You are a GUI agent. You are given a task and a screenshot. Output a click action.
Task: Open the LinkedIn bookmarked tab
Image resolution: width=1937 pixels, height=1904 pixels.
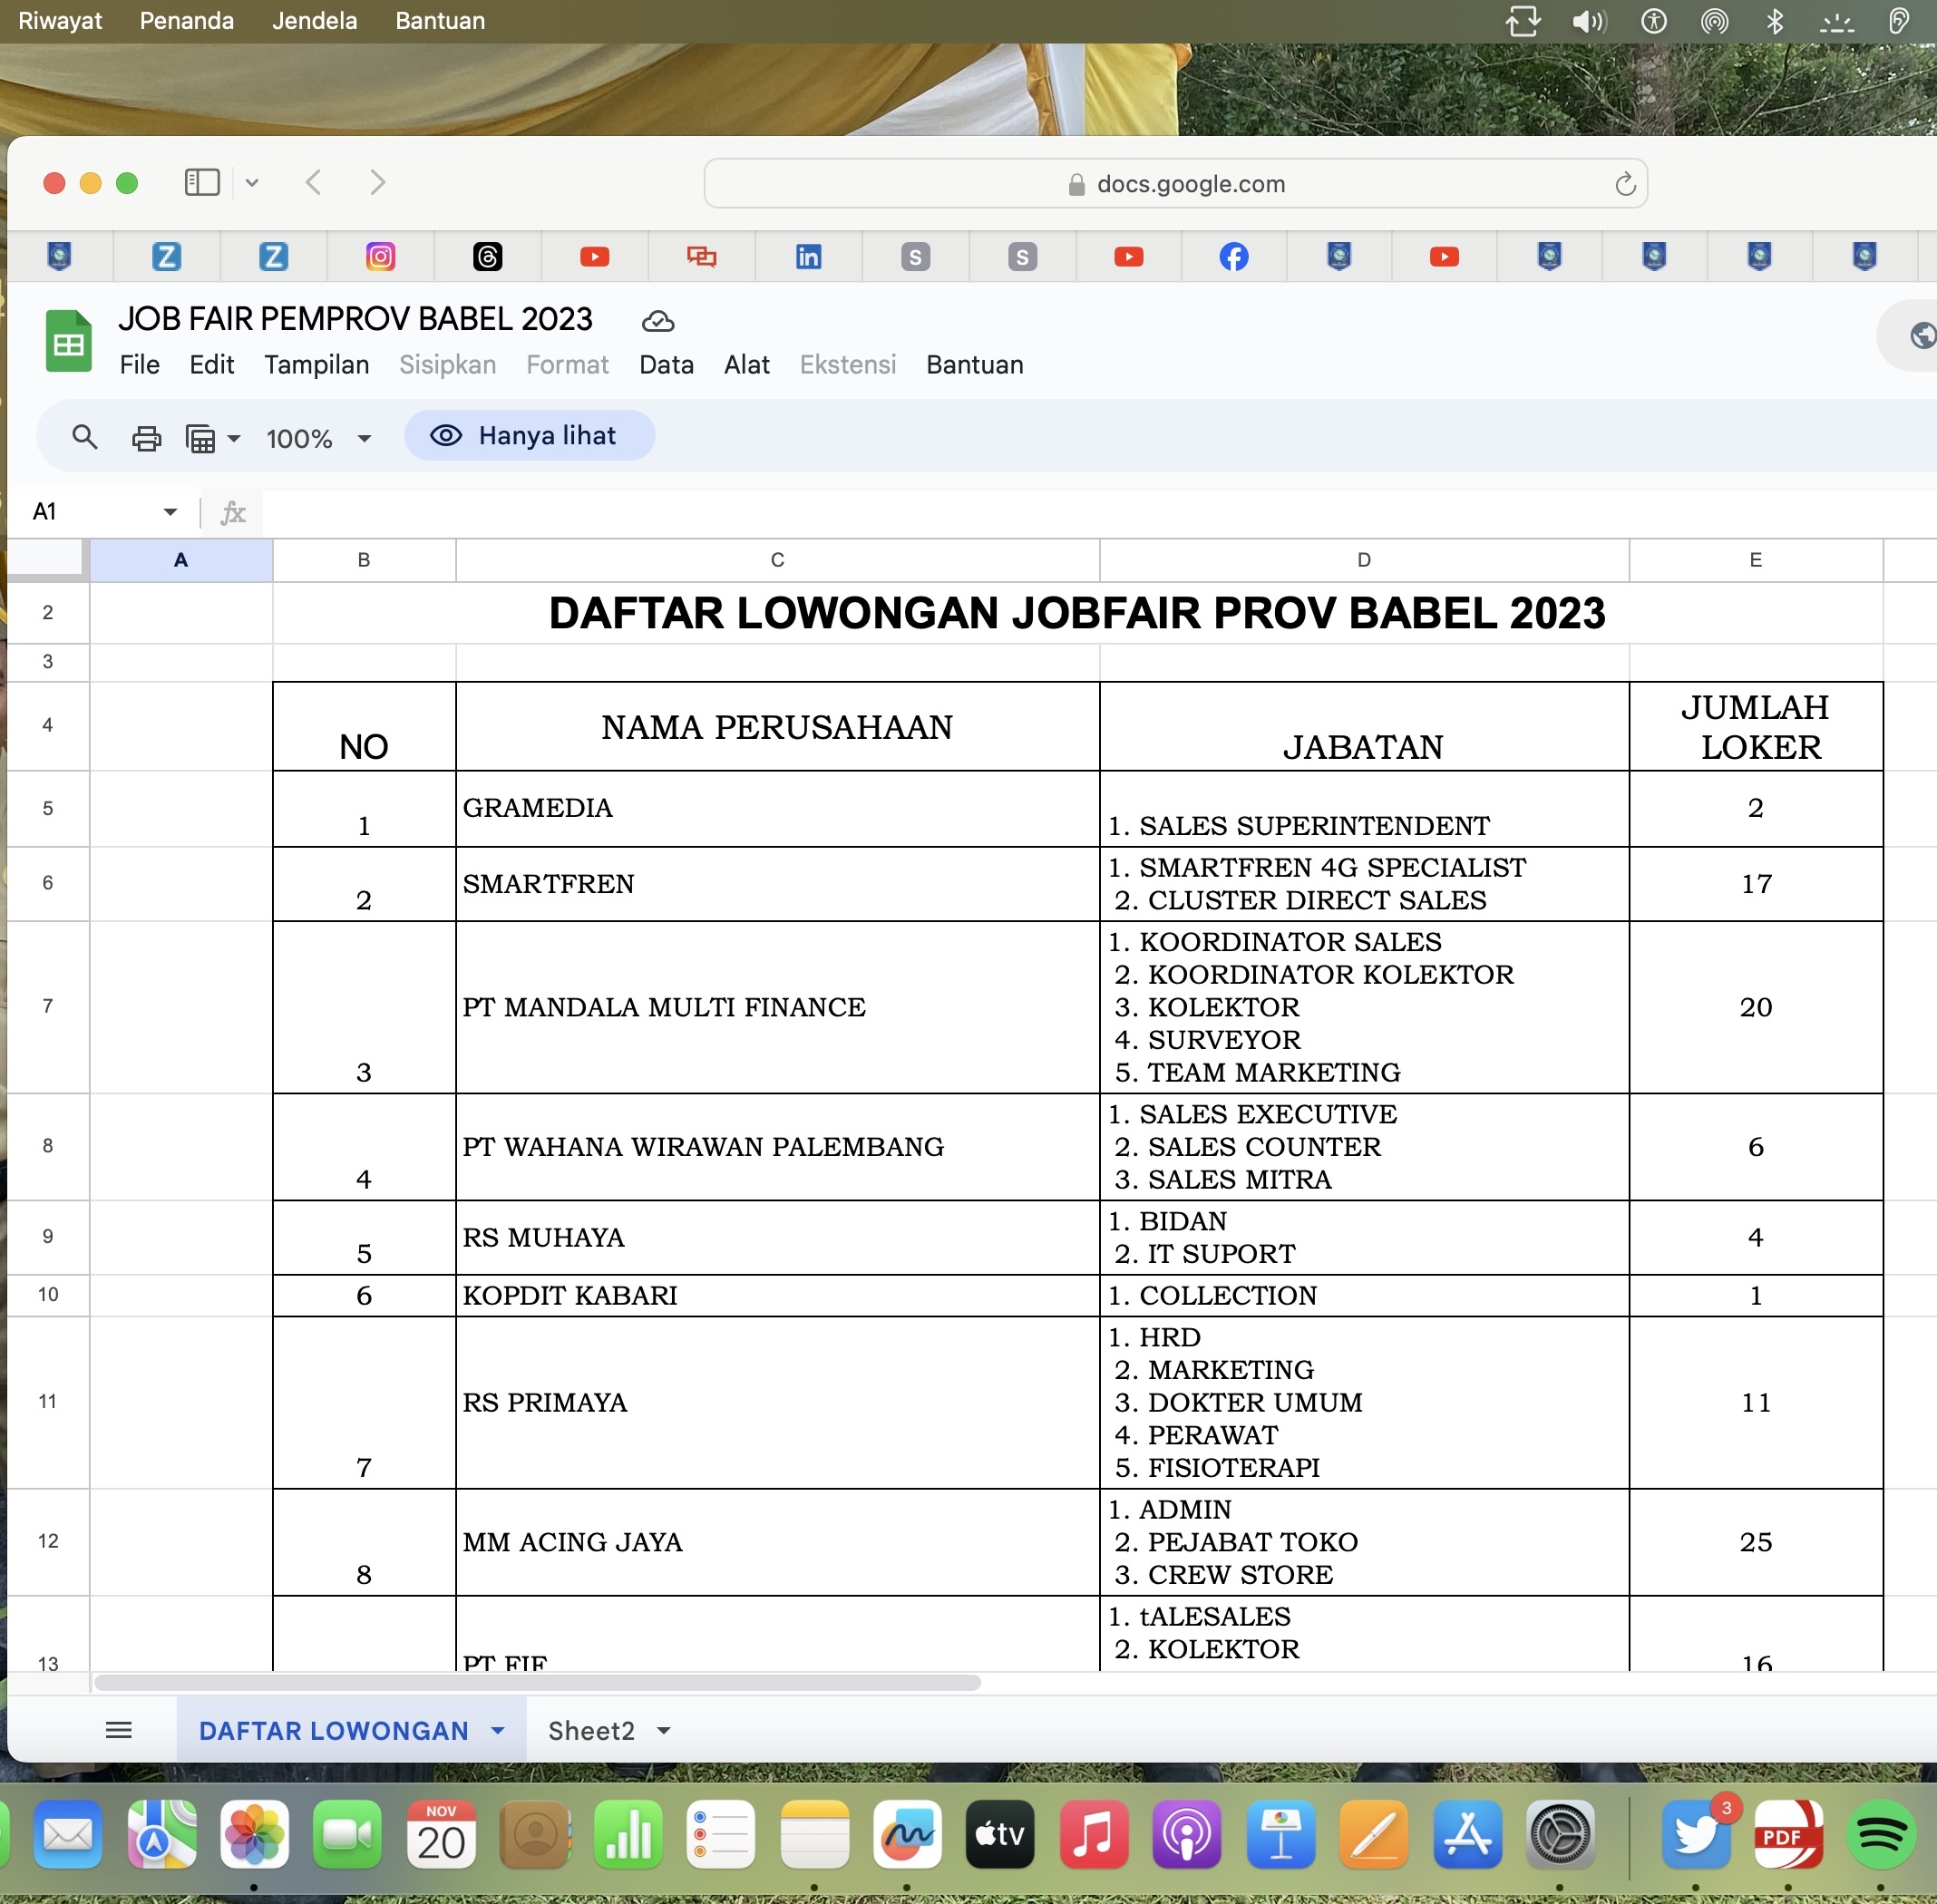pos(808,257)
